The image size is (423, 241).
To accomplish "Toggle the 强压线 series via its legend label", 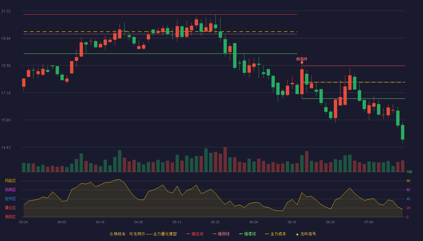I will 197,234.
